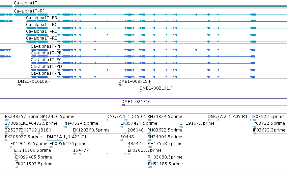Select protein Ca-alpha1T-PD label
Viewport: 287px width, 169px height.
(46, 67)
